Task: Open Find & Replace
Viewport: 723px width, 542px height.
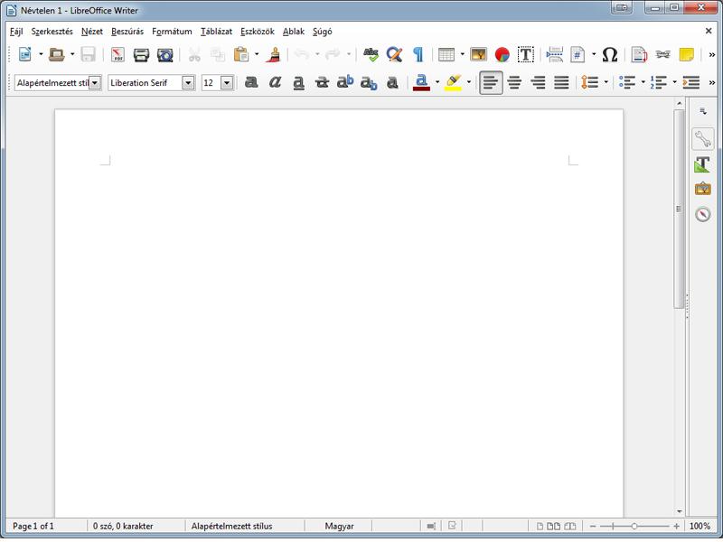Action: click(x=394, y=54)
